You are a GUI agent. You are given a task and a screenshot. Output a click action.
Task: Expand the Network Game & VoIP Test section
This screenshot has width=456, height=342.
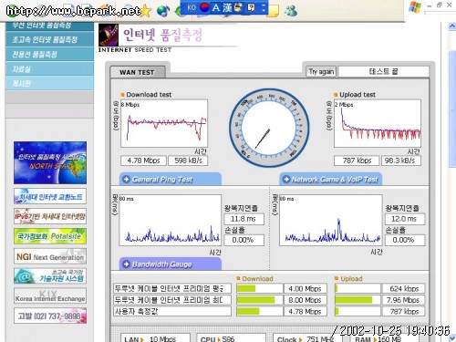tap(331, 179)
